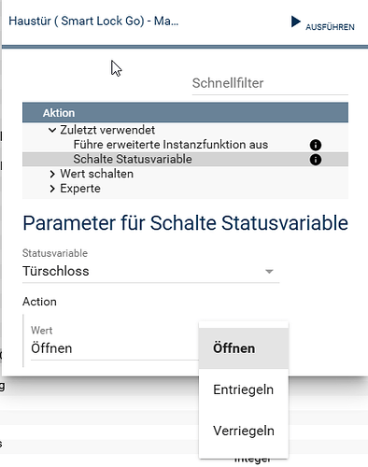The width and height of the screenshot is (368, 467).
Task: Click the Haustür (Smart Lock Go) title
Action: [93, 21]
